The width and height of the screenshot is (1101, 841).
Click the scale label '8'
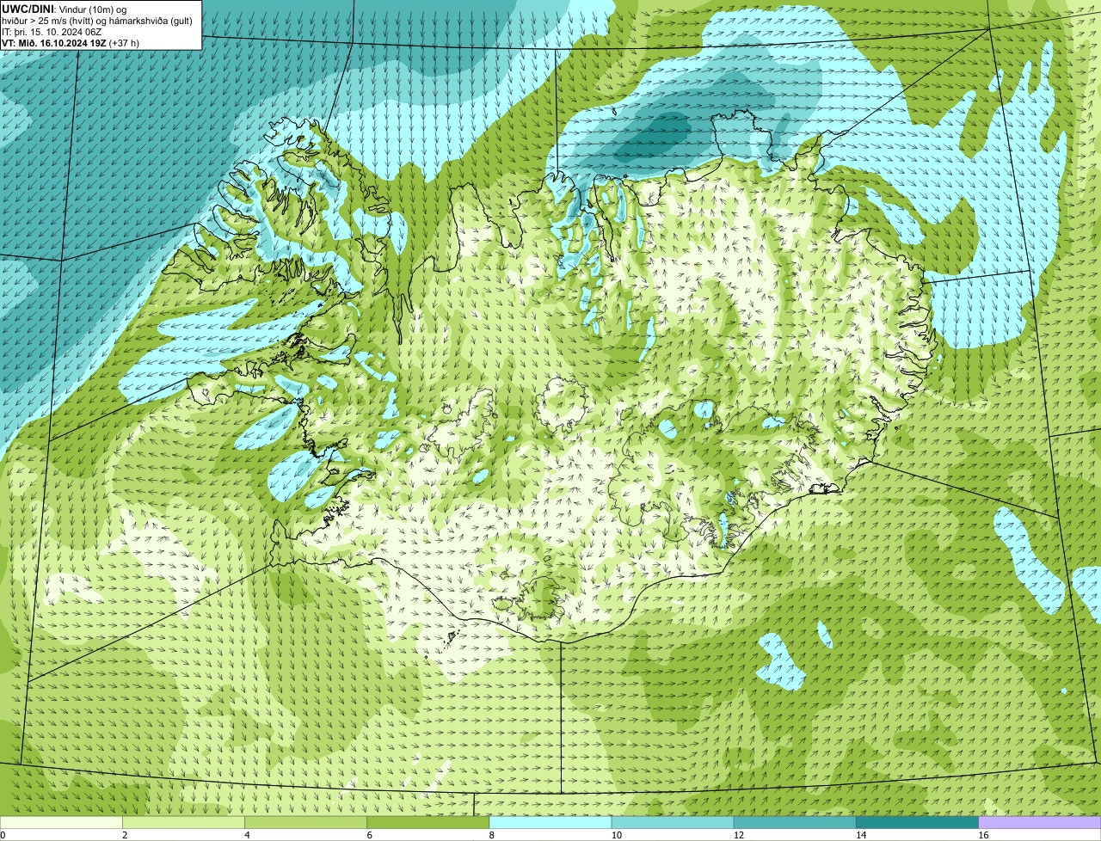(x=492, y=835)
